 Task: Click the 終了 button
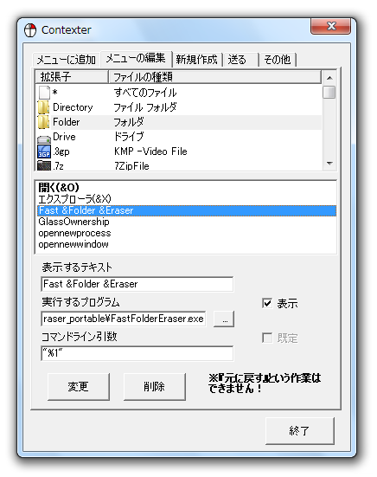click(x=299, y=431)
